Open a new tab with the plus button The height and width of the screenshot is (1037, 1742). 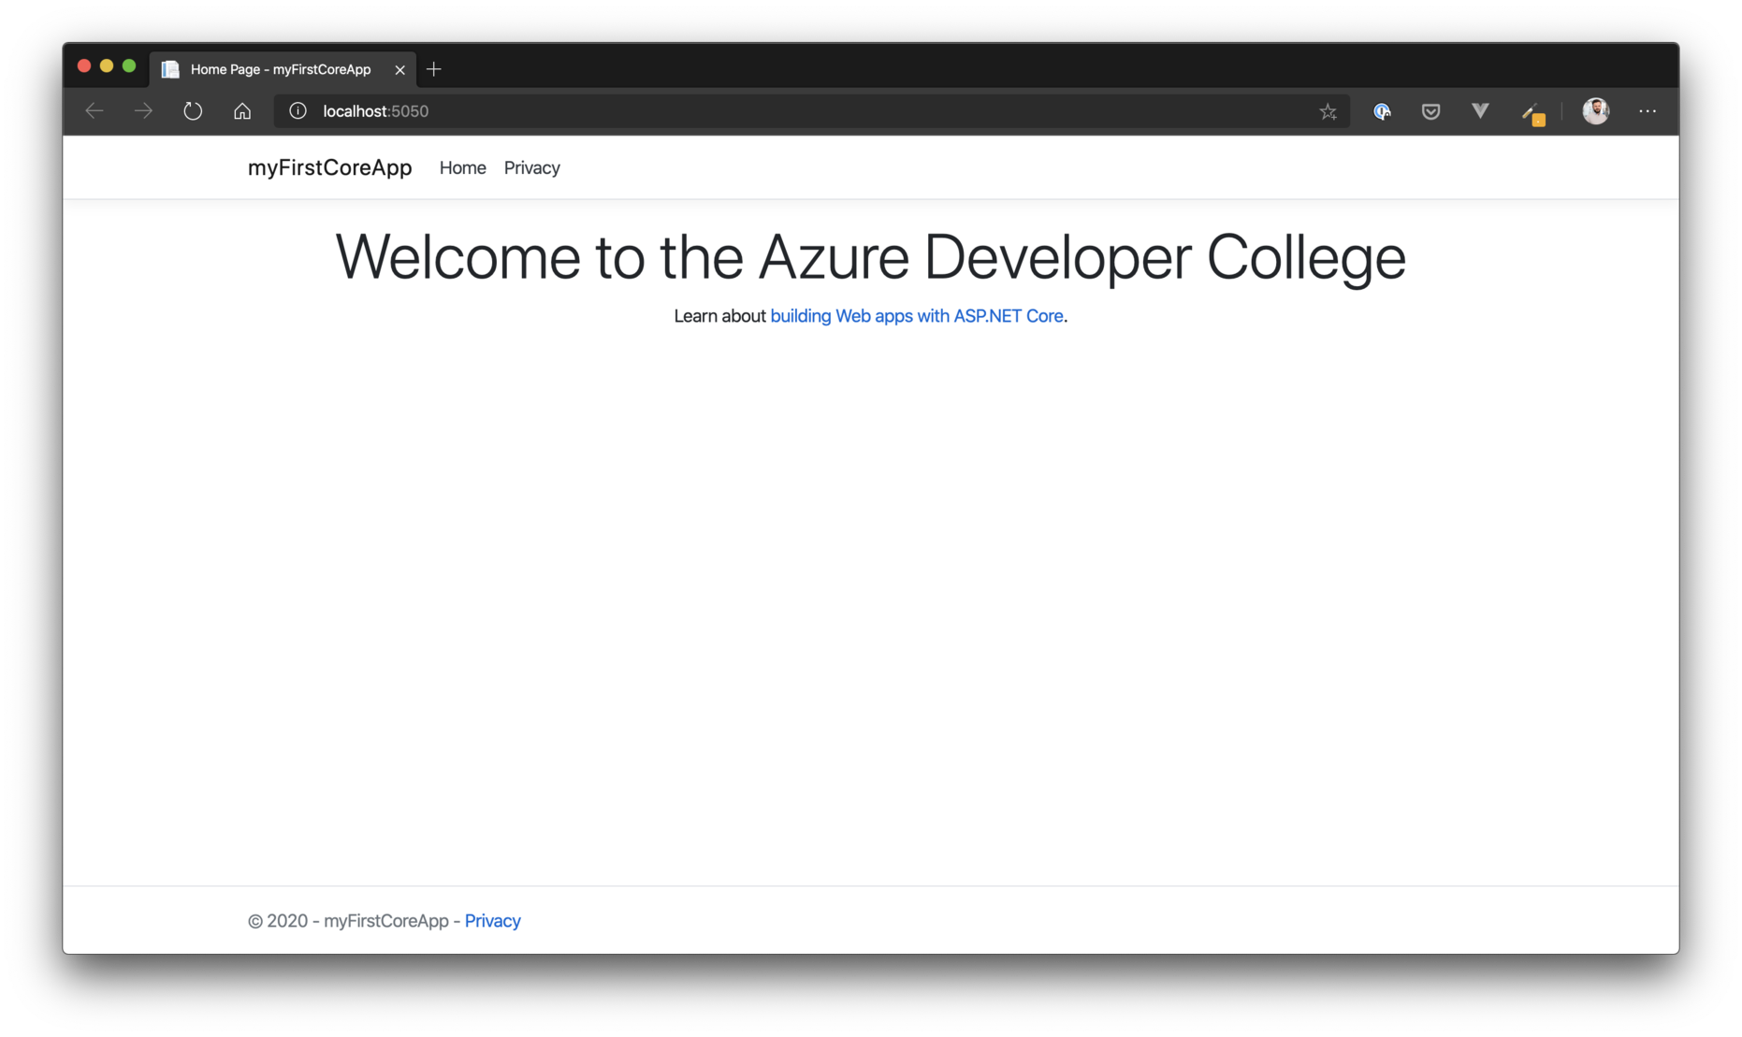[x=433, y=68]
